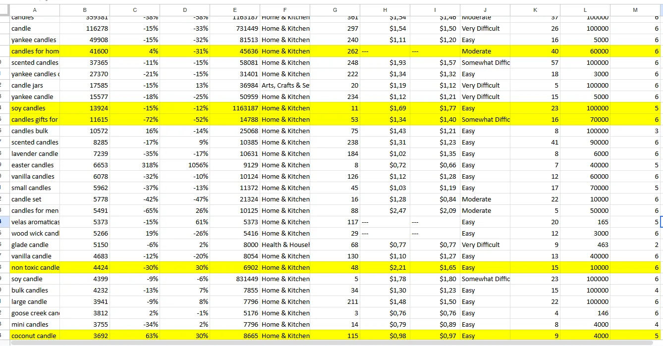663x346 pixels.
Task: Click the "easter candles" keyword cell
Action: click(x=35, y=165)
